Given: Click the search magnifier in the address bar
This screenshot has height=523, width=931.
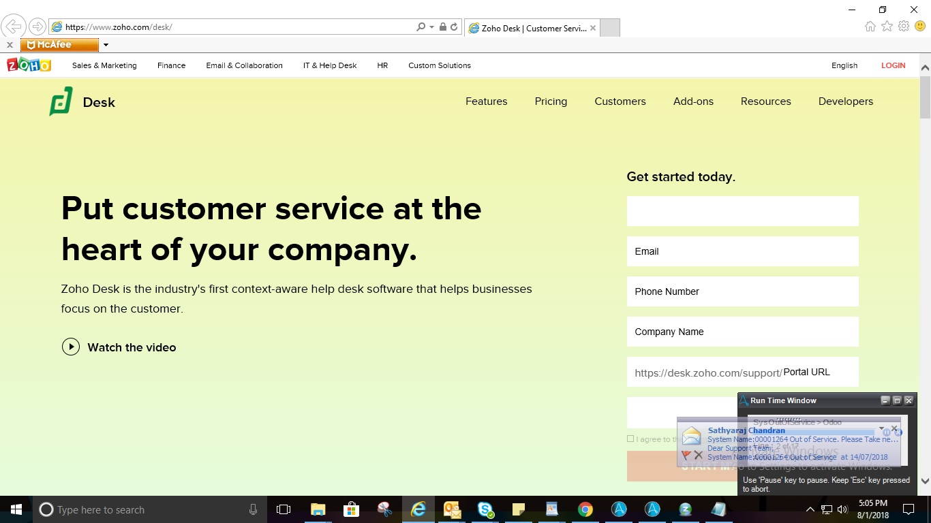Looking at the screenshot, I should [x=421, y=27].
